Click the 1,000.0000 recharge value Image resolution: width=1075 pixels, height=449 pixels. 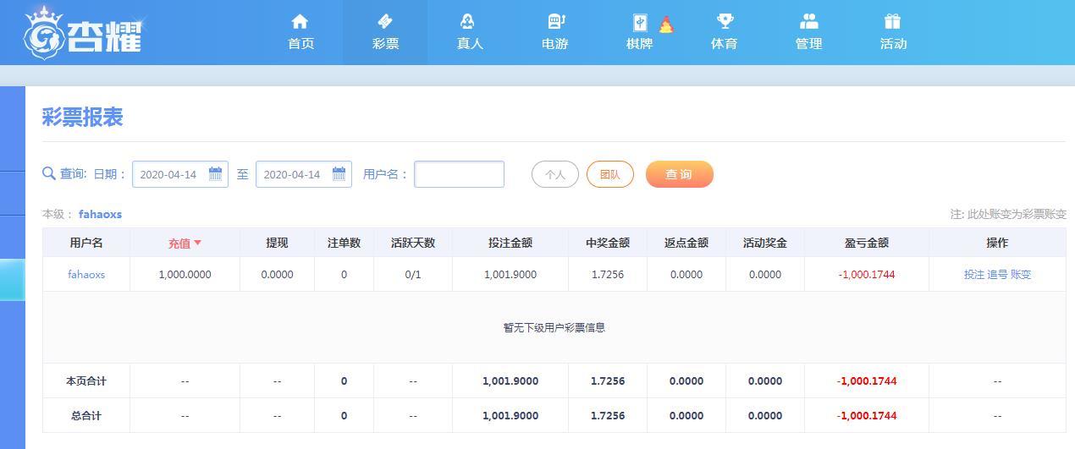pyautogui.click(x=185, y=274)
